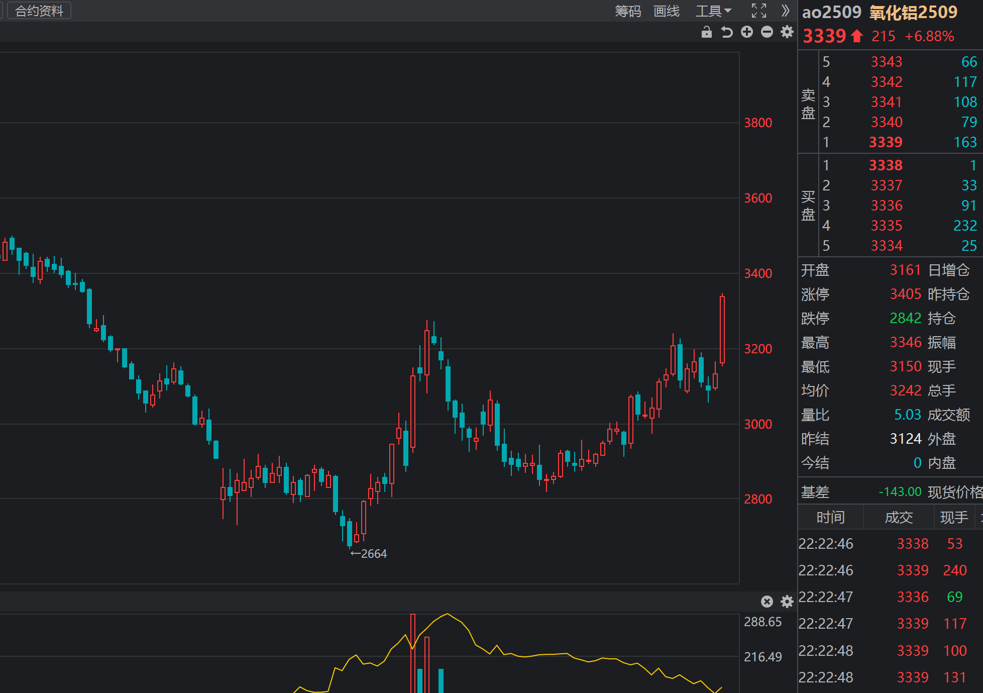This screenshot has width=983, height=693.
Task: Click the 2664 low price marker on chart
Action: [x=369, y=554]
